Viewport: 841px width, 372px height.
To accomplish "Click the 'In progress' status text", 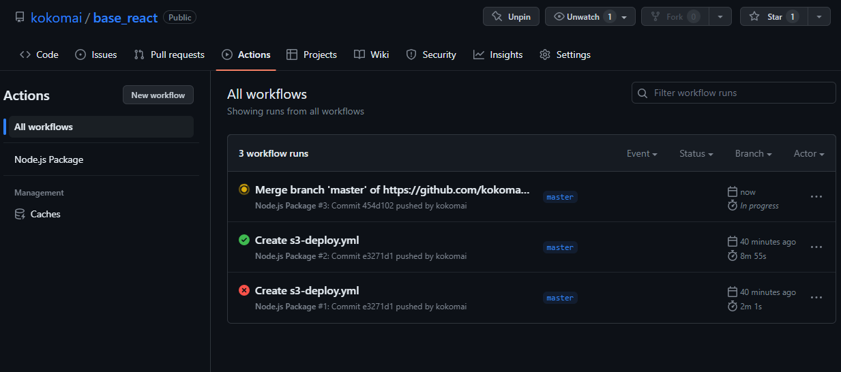I will point(759,206).
